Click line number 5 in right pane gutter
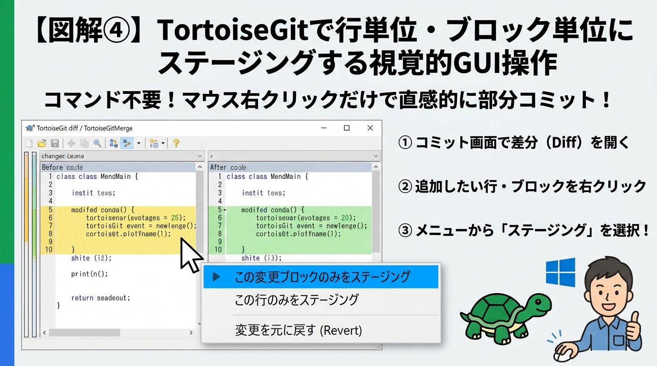This screenshot has height=366, width=657. (x=220, y=210)
